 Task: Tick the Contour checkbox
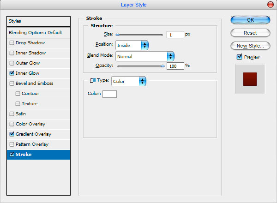[x=18, y=94]
